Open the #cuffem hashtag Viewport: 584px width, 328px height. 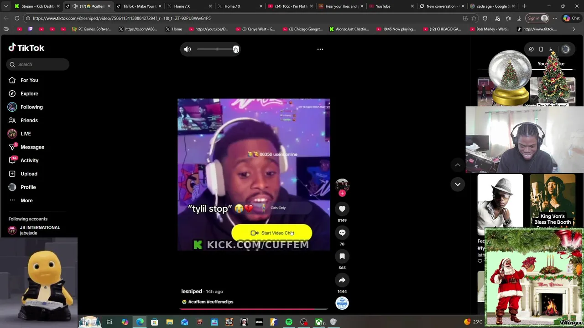click(x=197, y=302)
